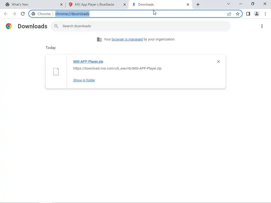Click the download source URL text

tap(117, 68)
